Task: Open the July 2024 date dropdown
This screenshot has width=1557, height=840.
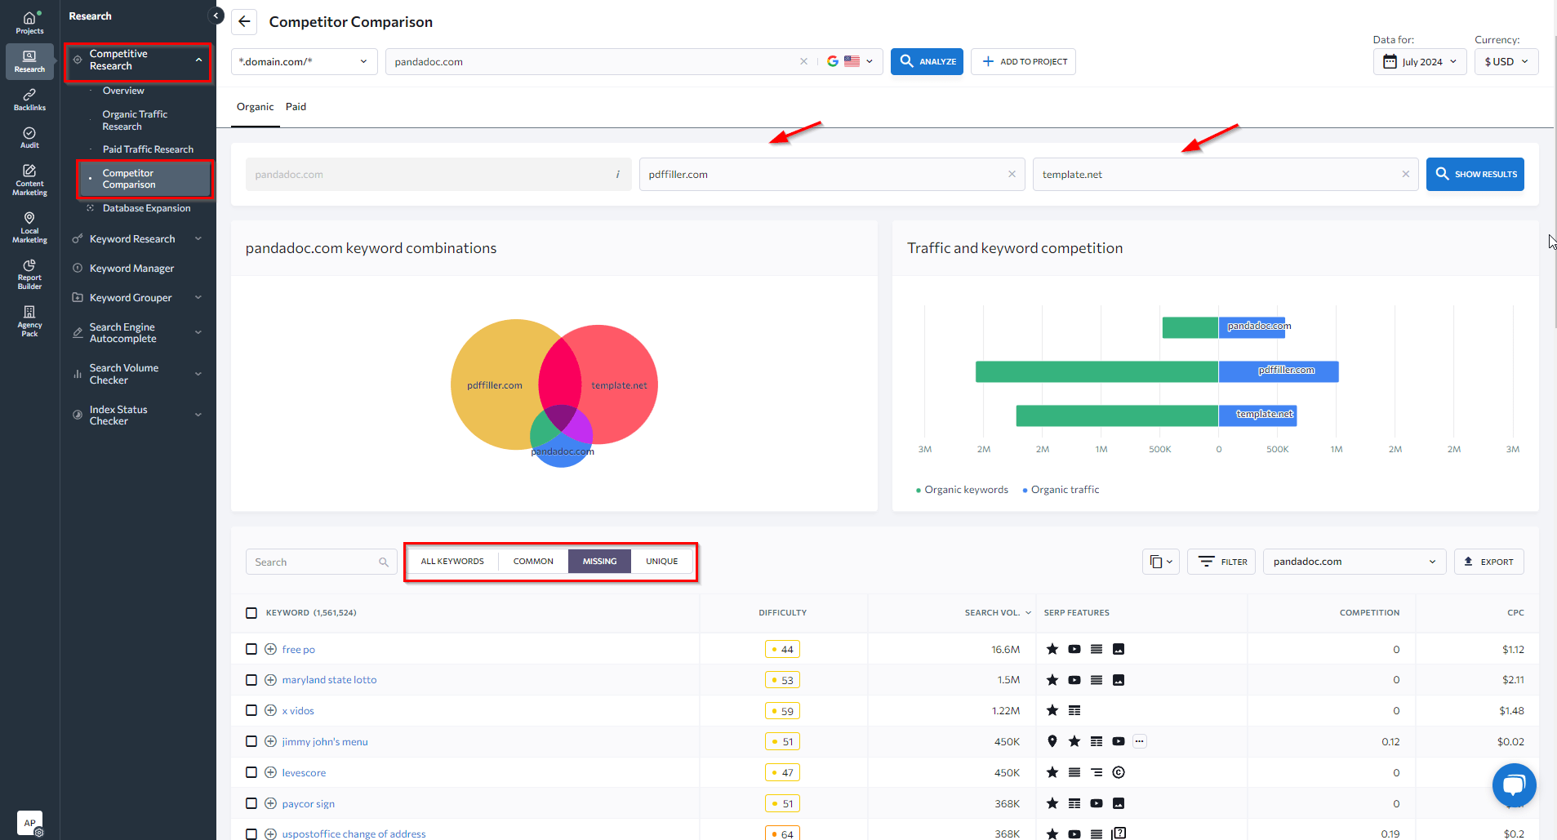Action: tap(1419, 61)
